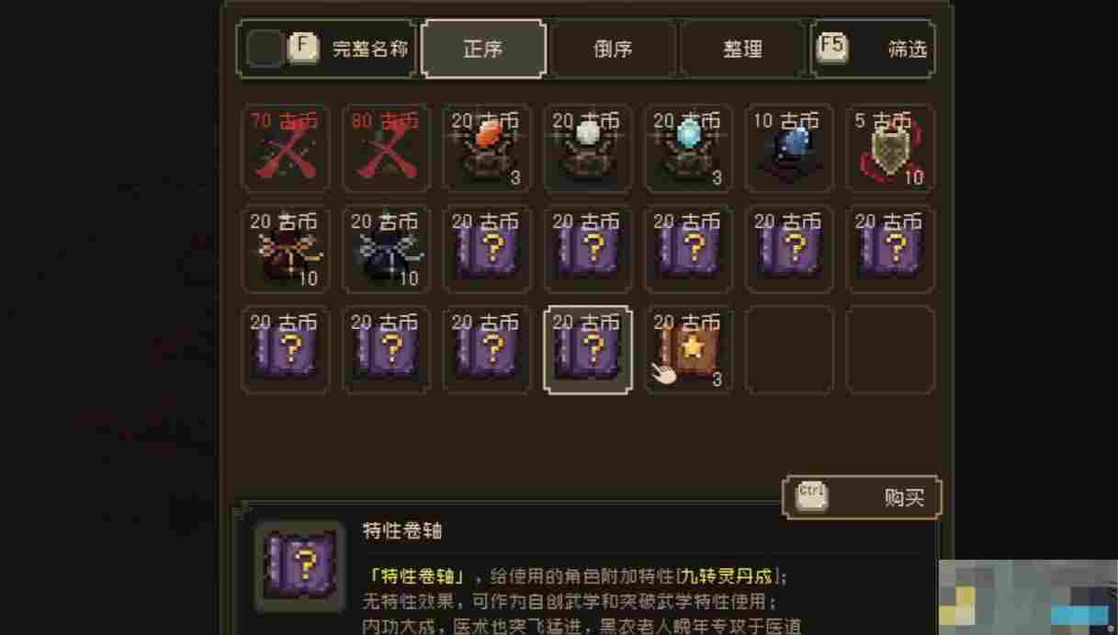Select the white orb item on pedestal
The height and width of the screenshot is (635, 1118).
point(588,149)
